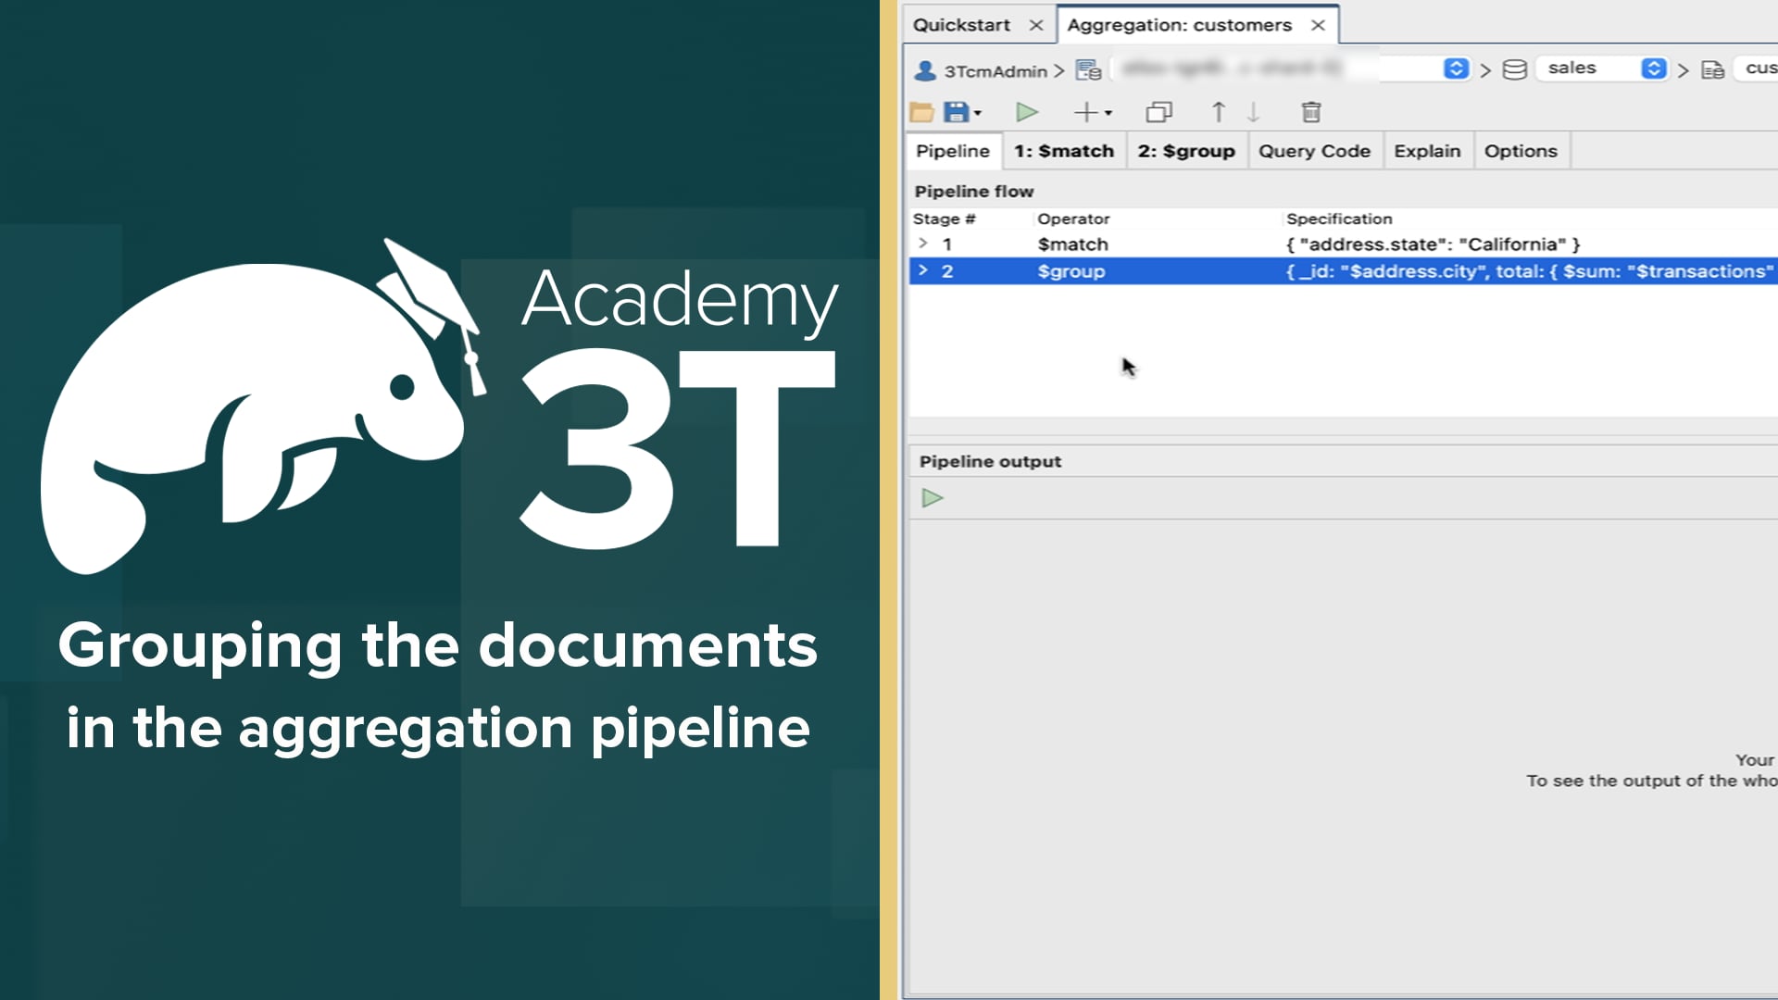
Task: Expand stage 2 $group row
Action: tap(922, 270)
